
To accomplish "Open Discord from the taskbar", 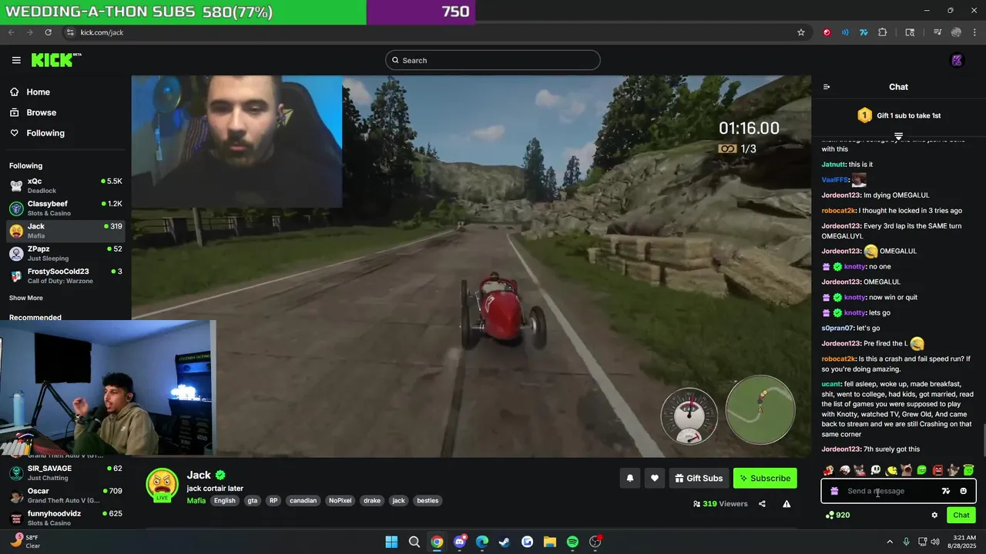I will (x=460, y=542).
